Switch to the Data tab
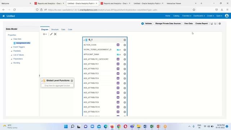Viewport: 231px width, 130px height. click(x=63, y=30)
